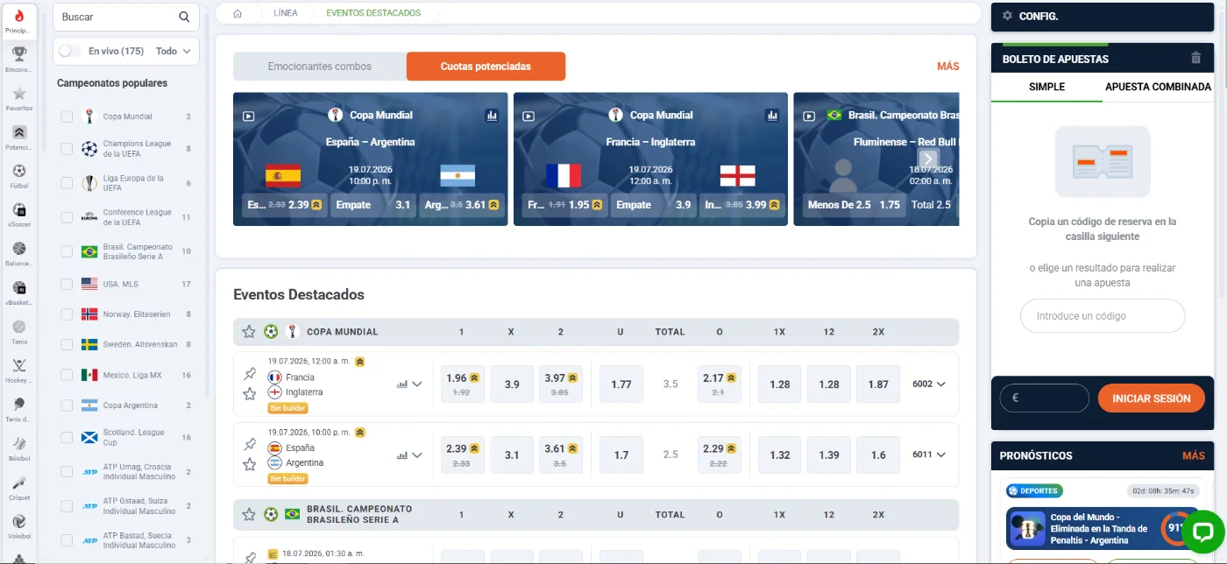1227x564 pixels.
Task: Check the USA. MLS checkbox
Action: pos(67,284)
